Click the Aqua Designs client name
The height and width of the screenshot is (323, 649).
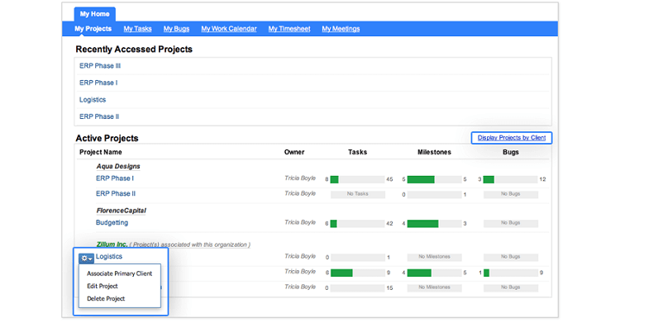pyautogui.click(x=118, y=166)
